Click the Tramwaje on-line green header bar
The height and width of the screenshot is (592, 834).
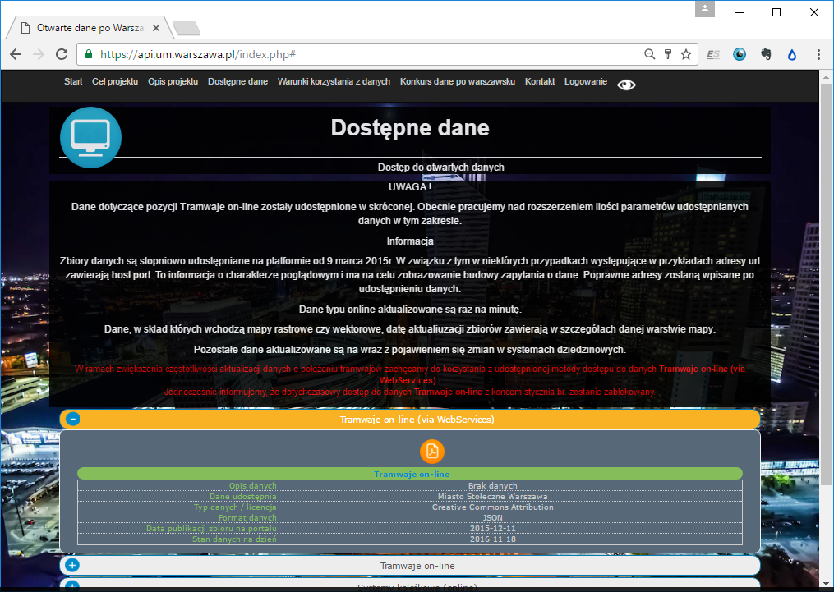coord(411,474)
